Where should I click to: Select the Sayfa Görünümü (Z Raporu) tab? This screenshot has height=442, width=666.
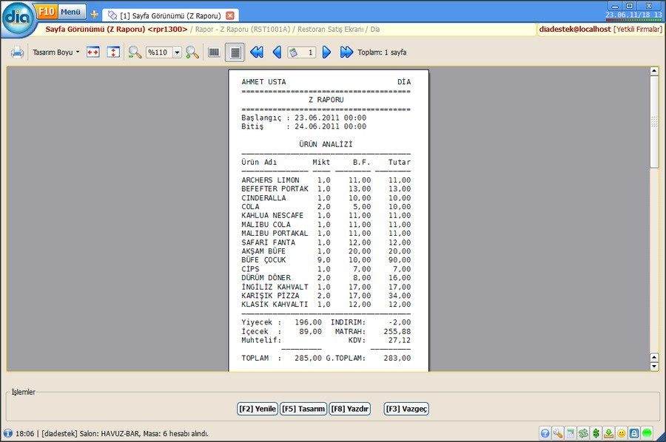[x=170, y=16]
